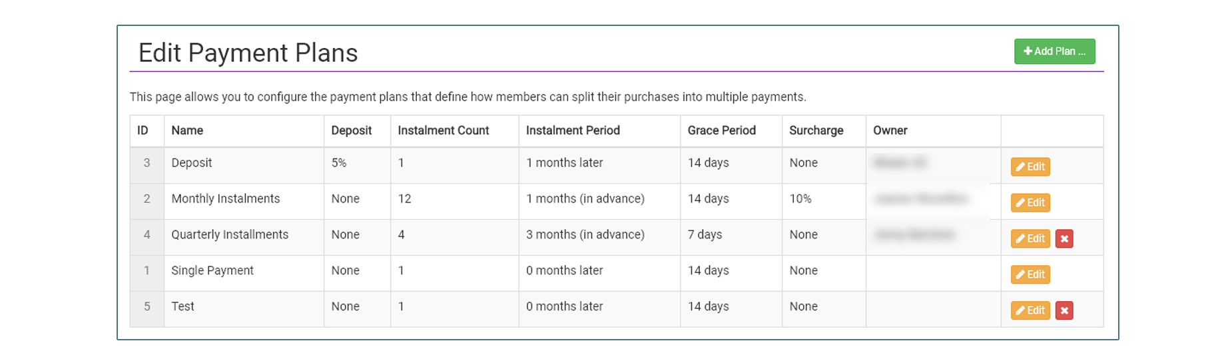This screenshot has width=1228, height=359.
Task: Click the Deposit column header
Action: pyautogui.click(x=351, y=131)
